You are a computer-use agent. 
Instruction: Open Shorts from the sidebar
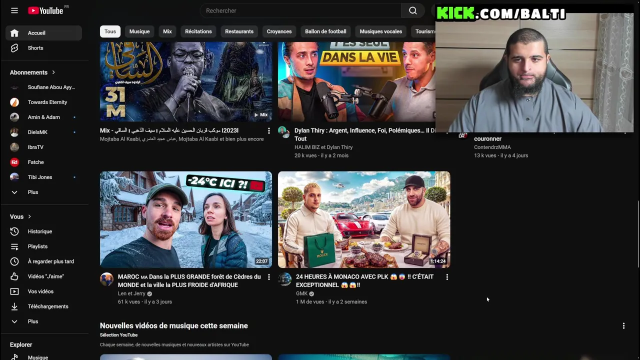44,48
